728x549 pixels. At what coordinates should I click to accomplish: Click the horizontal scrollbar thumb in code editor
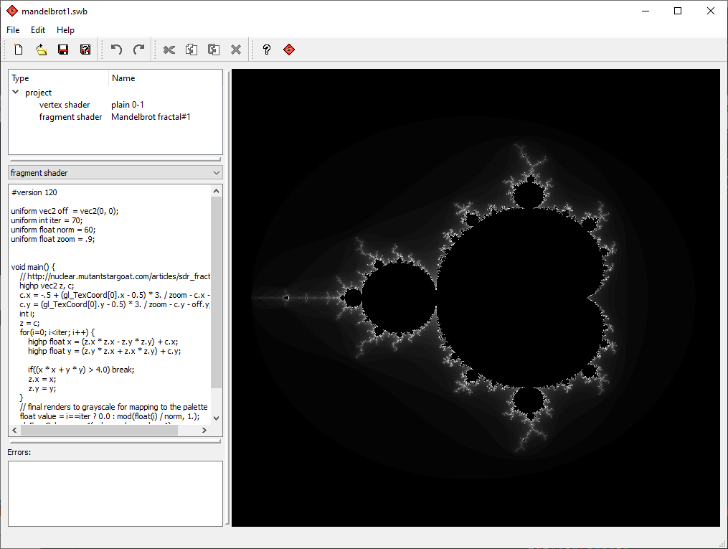pos(100,430)
